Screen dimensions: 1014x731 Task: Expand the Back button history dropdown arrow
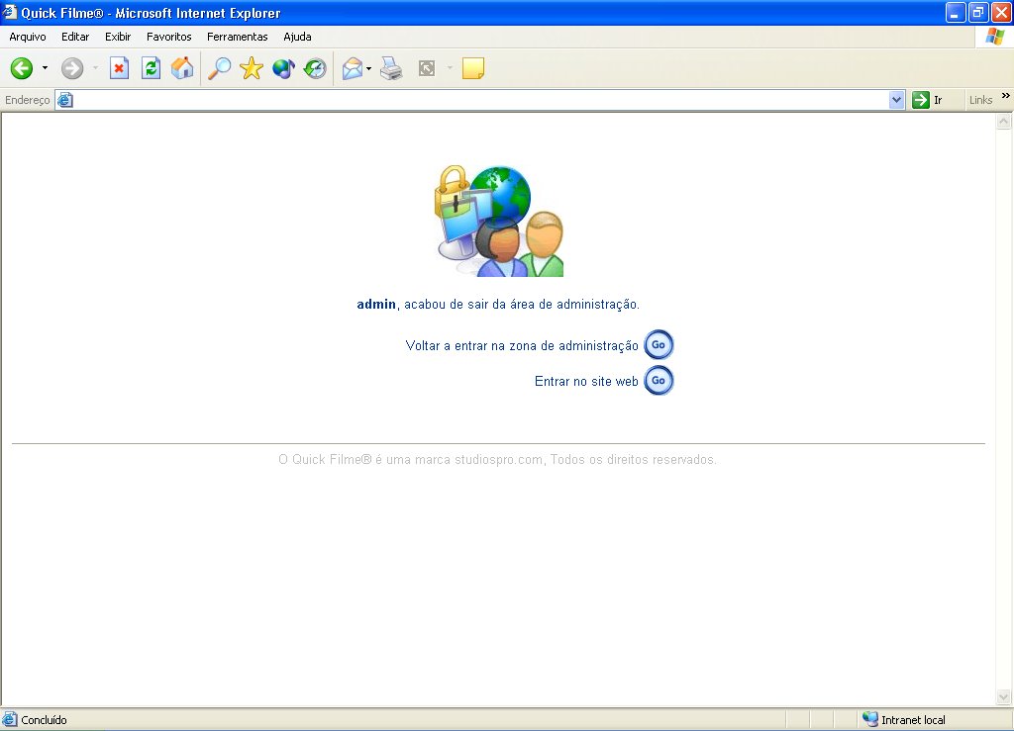(45, 68)
